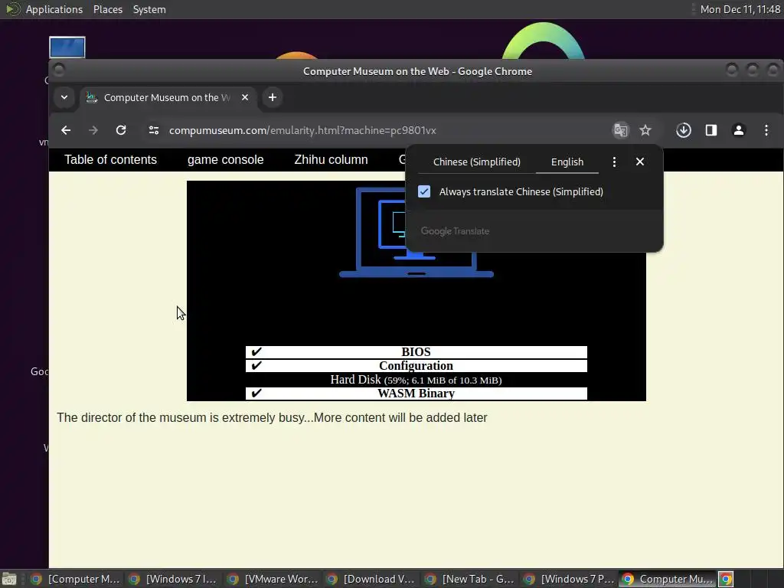Switch to [Computer M... taskbar window
This screenshot has height=588, width=784.
76,579
